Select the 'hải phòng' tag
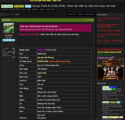 (35, 9)
